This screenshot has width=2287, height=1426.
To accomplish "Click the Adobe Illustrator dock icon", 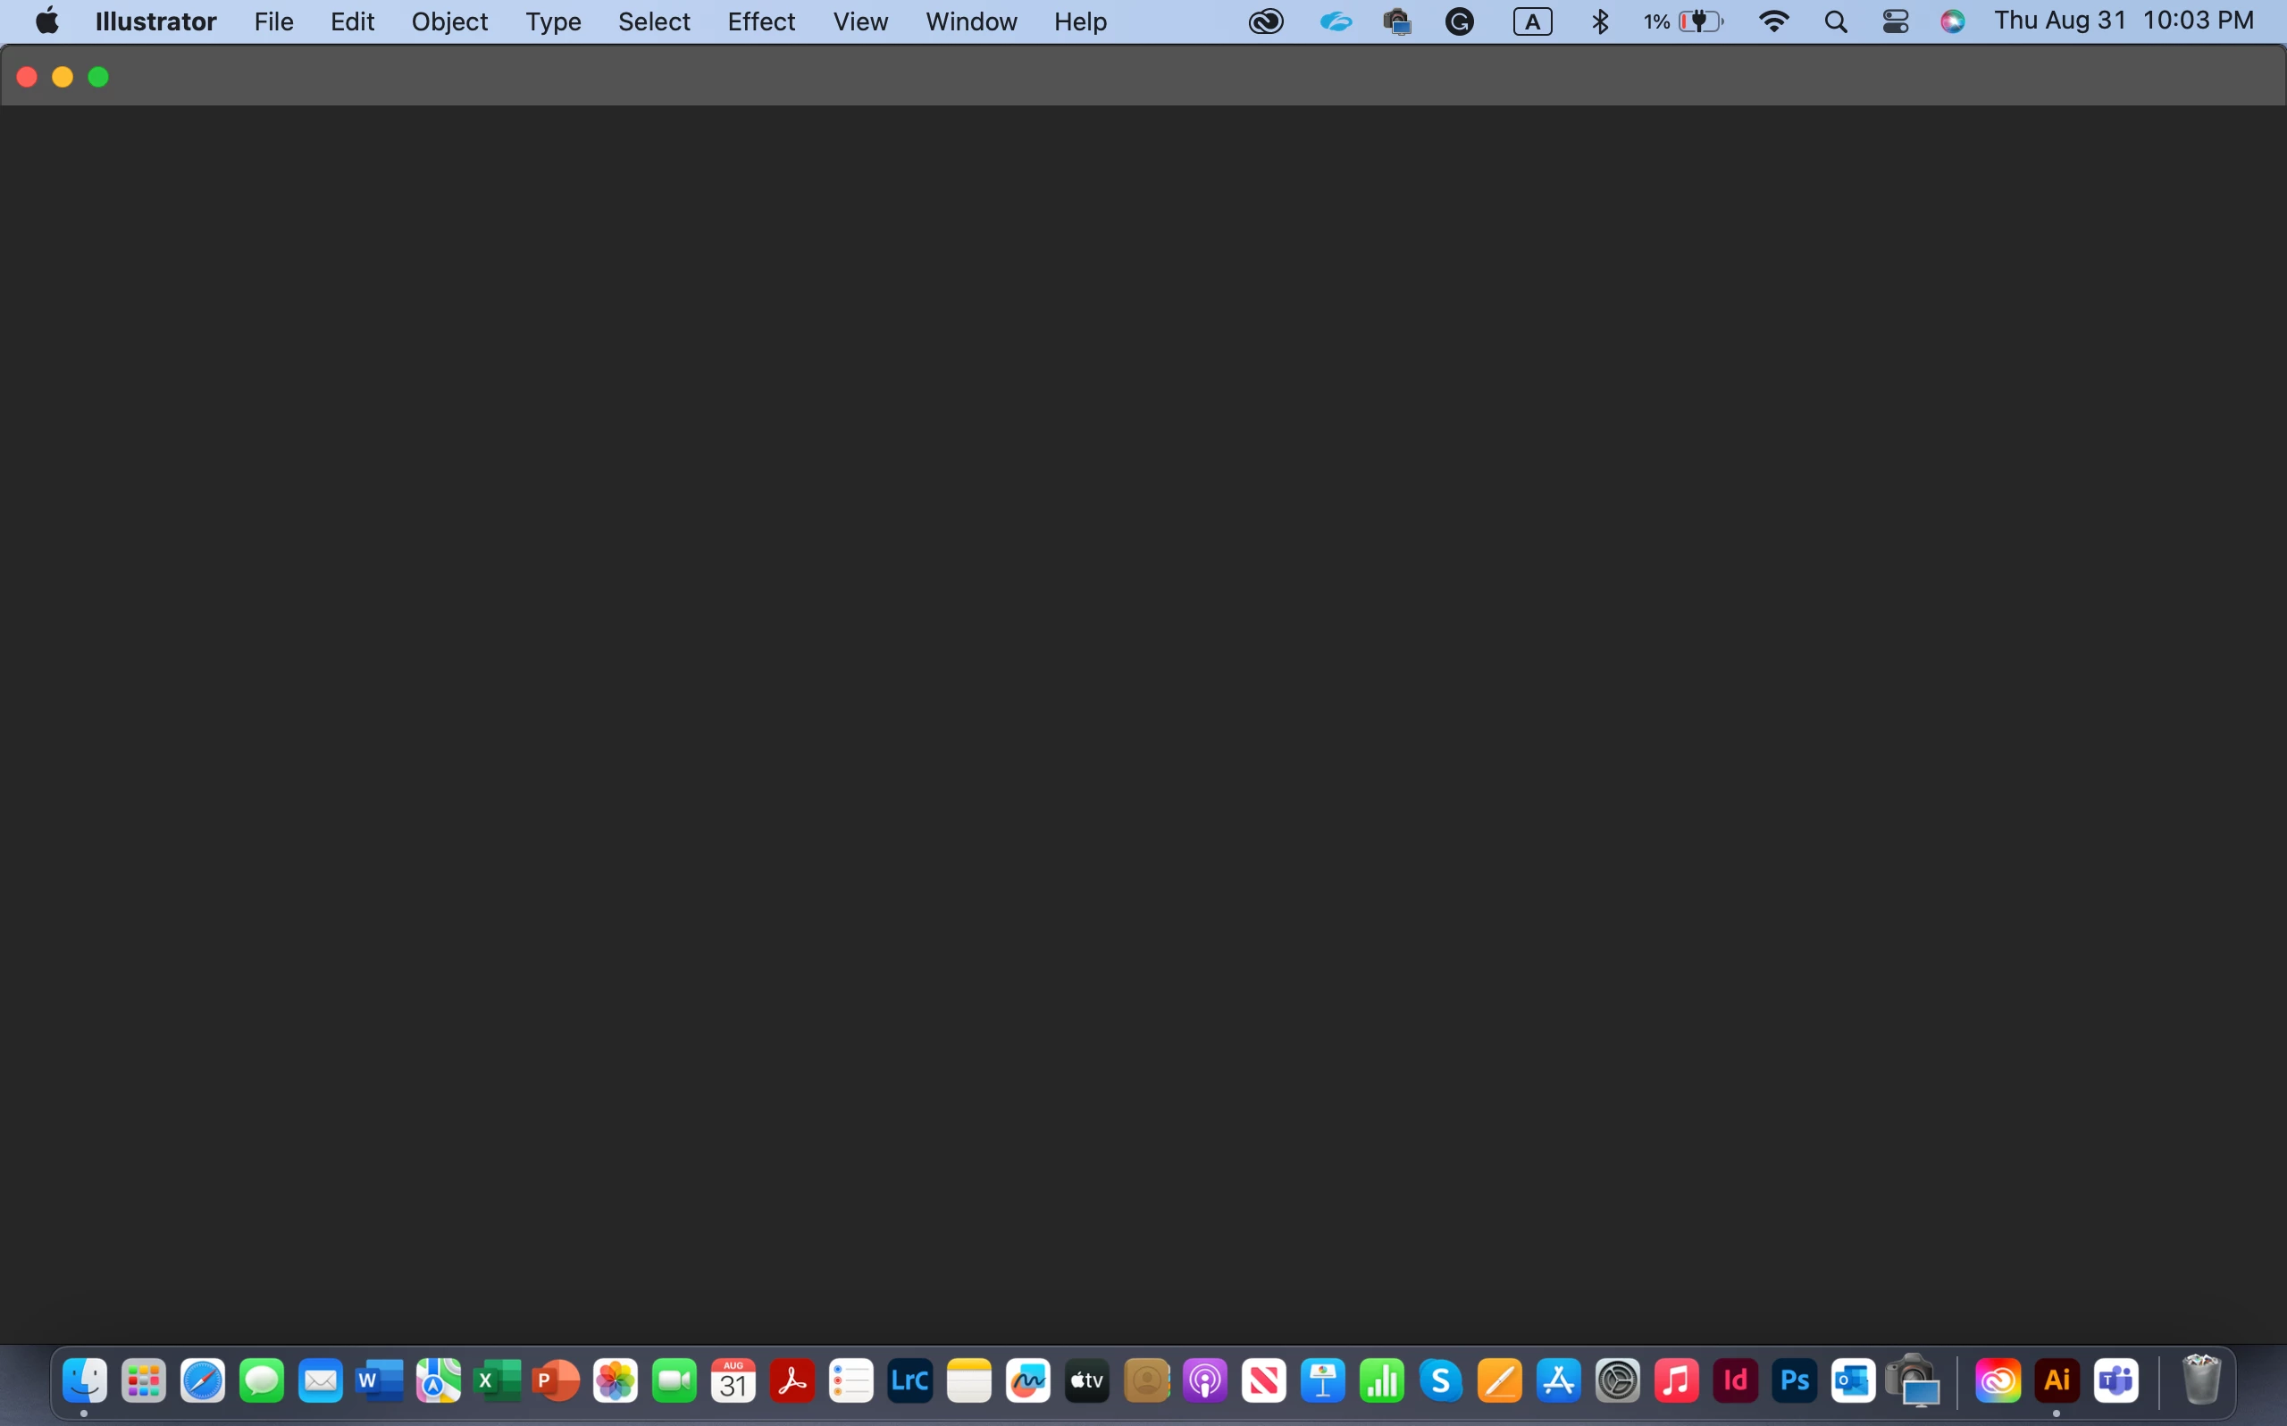I will 2056,1380.
